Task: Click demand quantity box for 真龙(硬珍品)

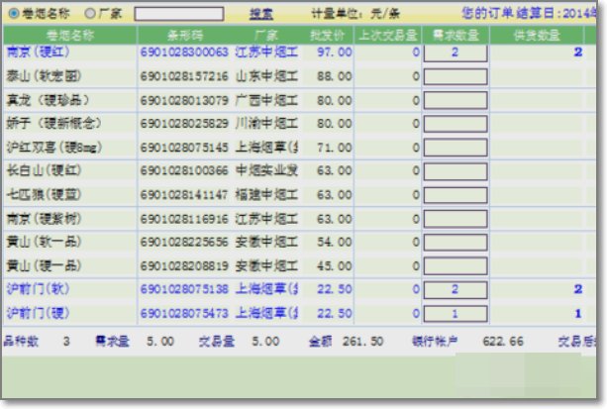Action: pyautogui.click(x=455, y=101)
